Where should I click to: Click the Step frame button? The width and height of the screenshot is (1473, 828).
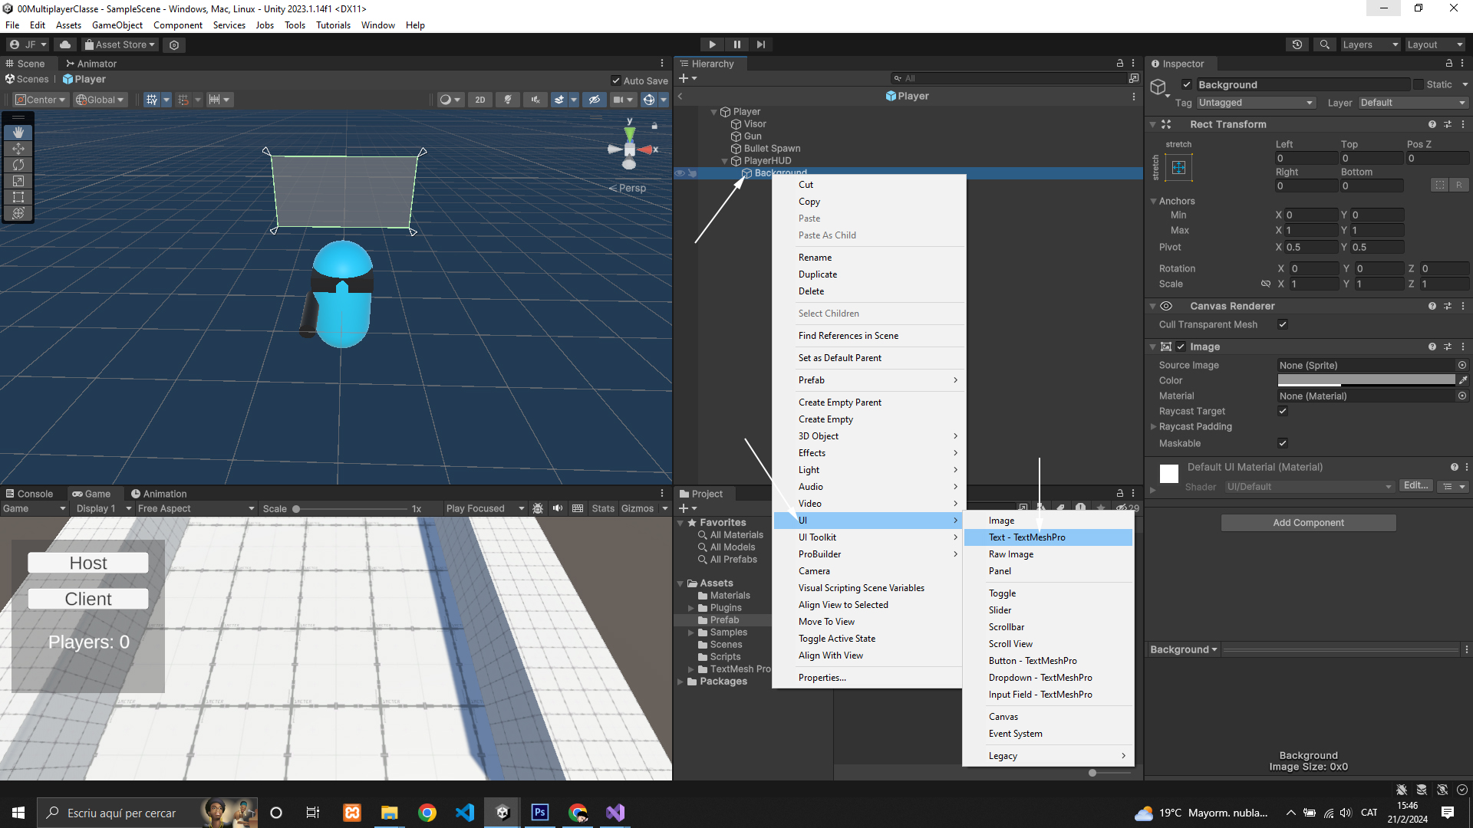click(760, 44)
